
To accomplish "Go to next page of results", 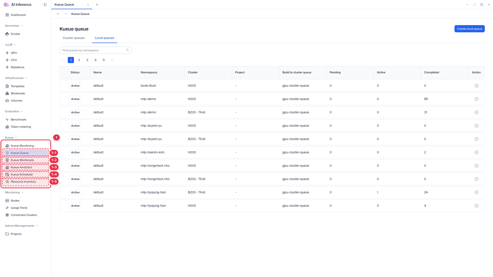I will (x=112, y=60).
